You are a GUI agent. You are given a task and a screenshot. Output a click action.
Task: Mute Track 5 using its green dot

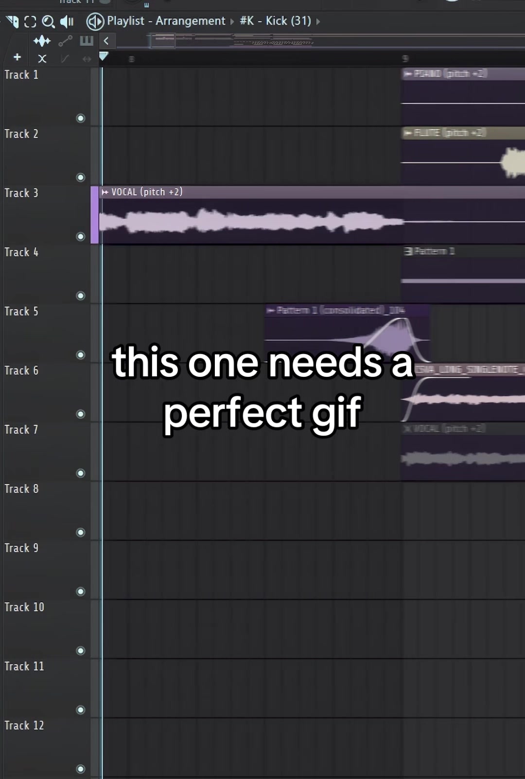tap(81, 355)
